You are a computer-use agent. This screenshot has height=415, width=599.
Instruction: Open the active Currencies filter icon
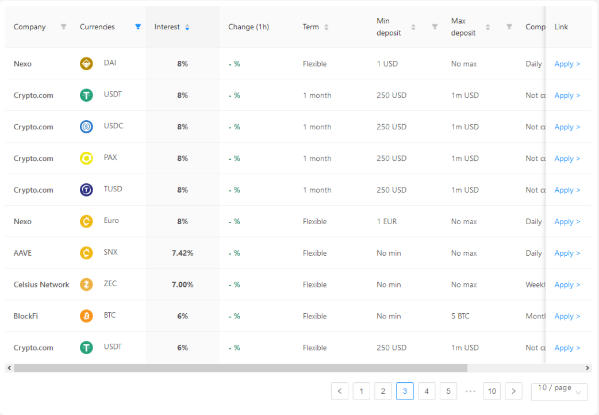point(138,27)
